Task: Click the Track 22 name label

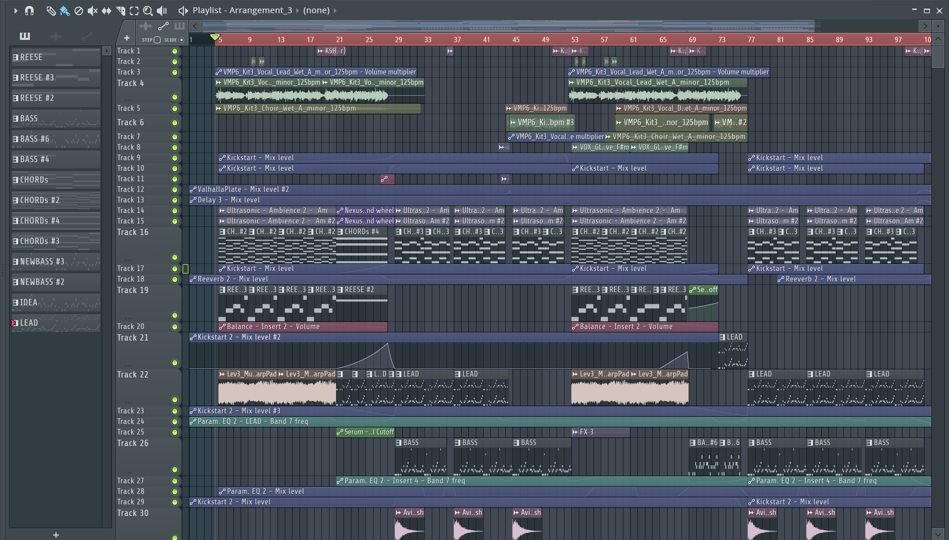Action: [133, 375]
